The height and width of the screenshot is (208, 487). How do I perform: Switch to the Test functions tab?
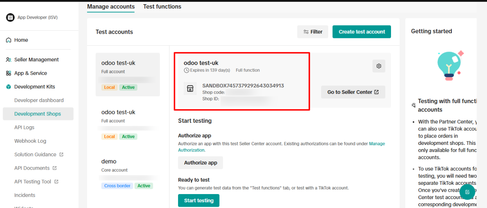coord(162,7)
